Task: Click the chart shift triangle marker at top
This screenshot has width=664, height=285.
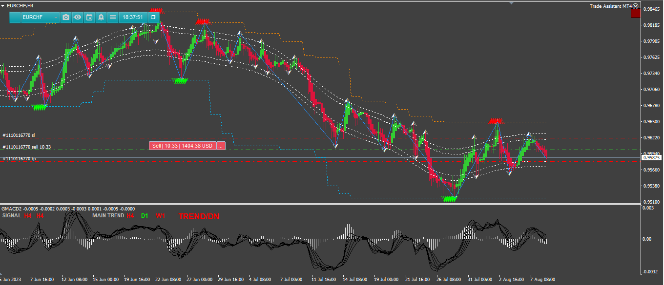Action: pos(512,3)
